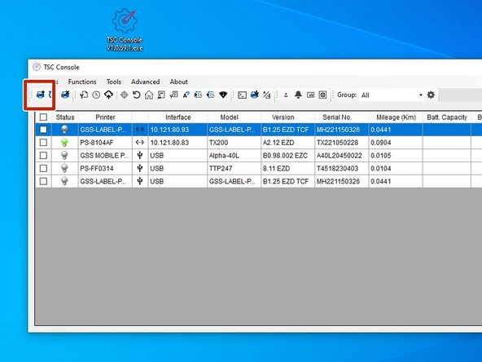This screenshot has height=362, width=482.
Task: Click the Version column header
Action: pyautogui.click(x=283, y=117)
